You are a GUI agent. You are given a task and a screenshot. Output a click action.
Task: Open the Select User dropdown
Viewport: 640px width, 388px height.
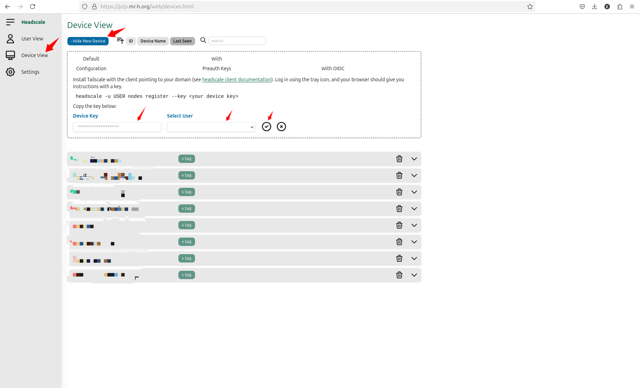click(x=211, y=127)
